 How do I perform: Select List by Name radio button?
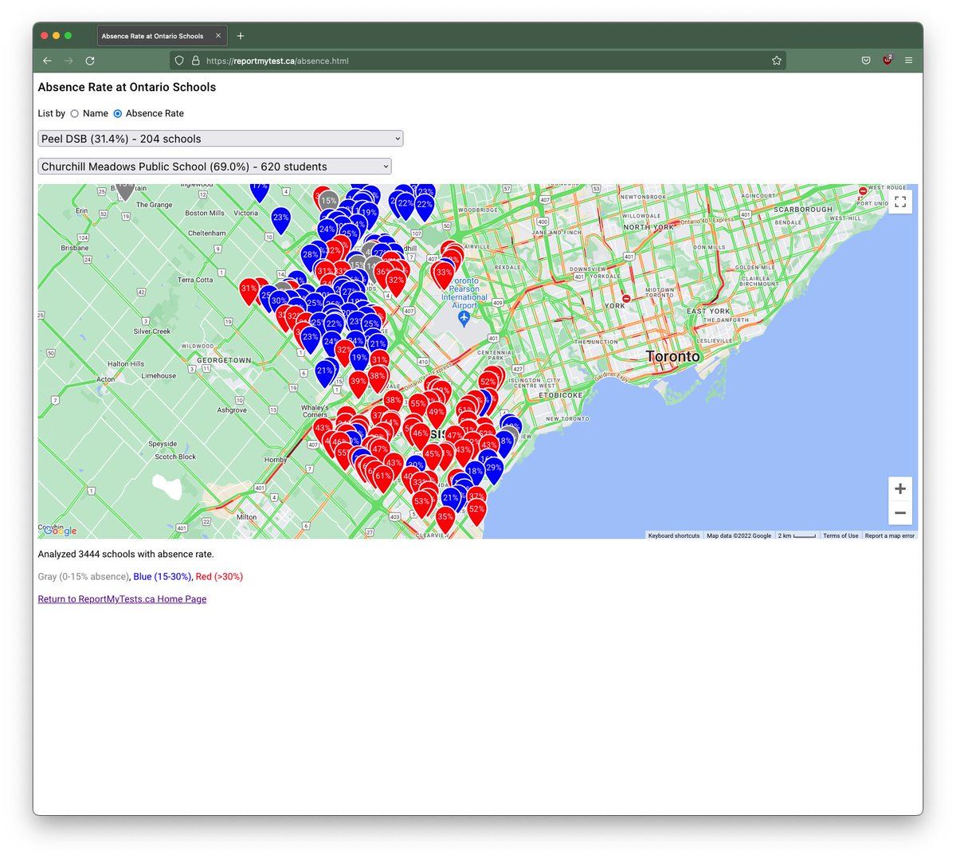(74, 114)
